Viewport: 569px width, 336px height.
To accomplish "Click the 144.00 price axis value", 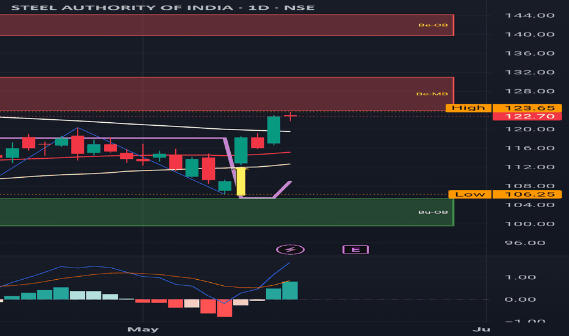I will (530, 15).
